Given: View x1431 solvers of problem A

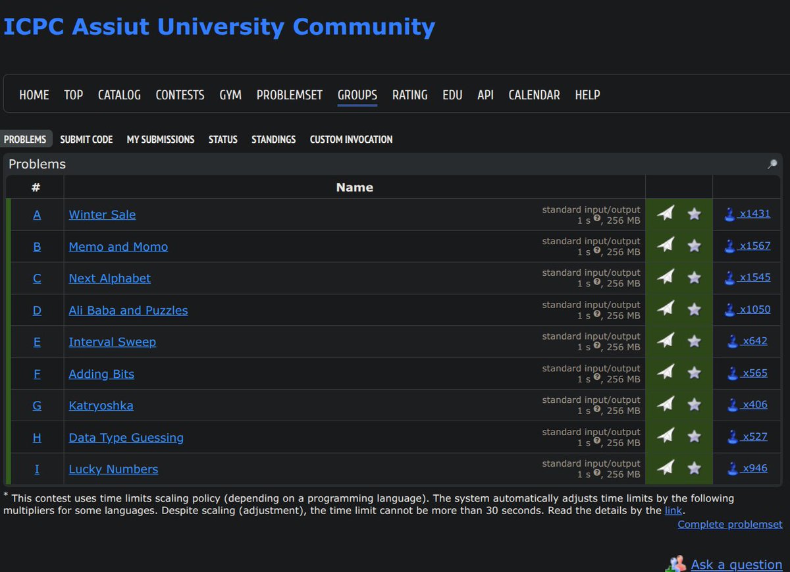Looking at the screenshot, I should tap(747, 213).
